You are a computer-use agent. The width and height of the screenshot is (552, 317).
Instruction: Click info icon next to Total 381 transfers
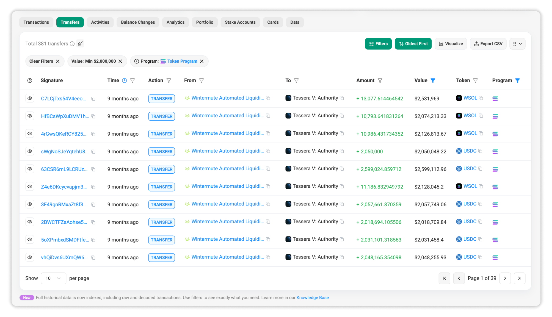point(72,44)
